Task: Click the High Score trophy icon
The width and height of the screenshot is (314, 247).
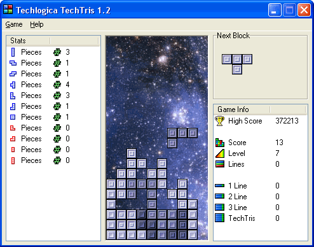Action: [220, 121]
